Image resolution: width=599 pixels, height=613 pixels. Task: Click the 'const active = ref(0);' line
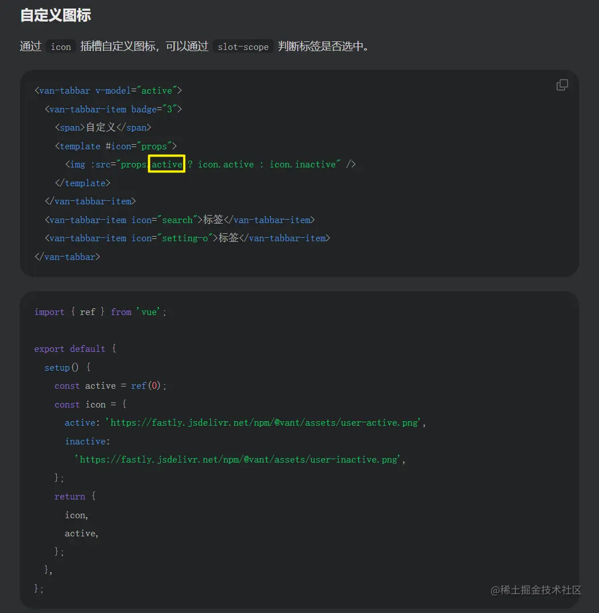110,386
